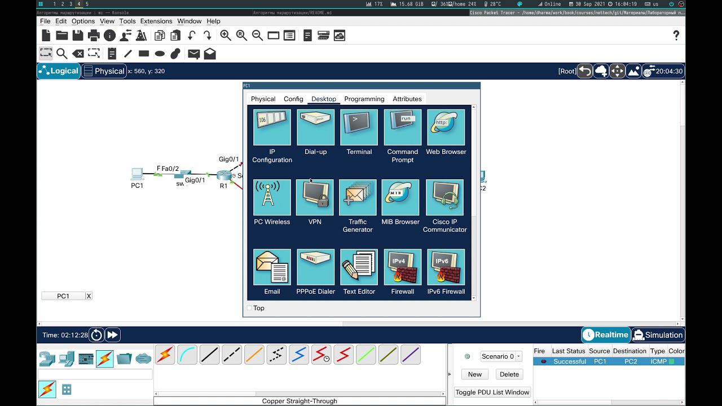Delete the current scenario
This screenshot has height=406, width=722.
(509, 374)
